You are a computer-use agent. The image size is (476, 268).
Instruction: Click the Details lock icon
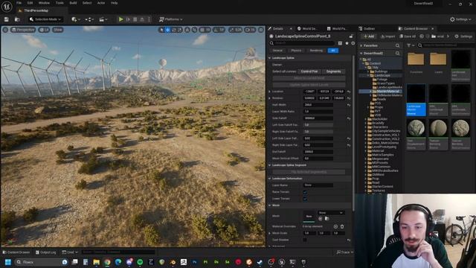351,36
